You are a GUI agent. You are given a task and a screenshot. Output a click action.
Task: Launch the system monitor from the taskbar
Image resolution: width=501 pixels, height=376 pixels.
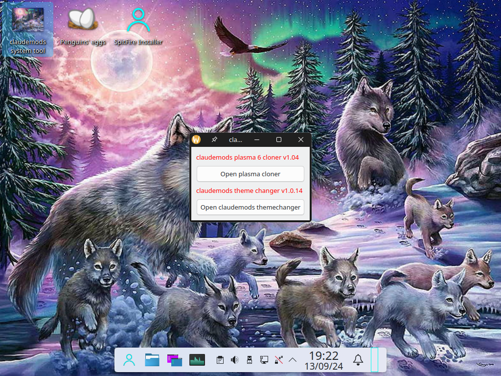click(197, 360)
